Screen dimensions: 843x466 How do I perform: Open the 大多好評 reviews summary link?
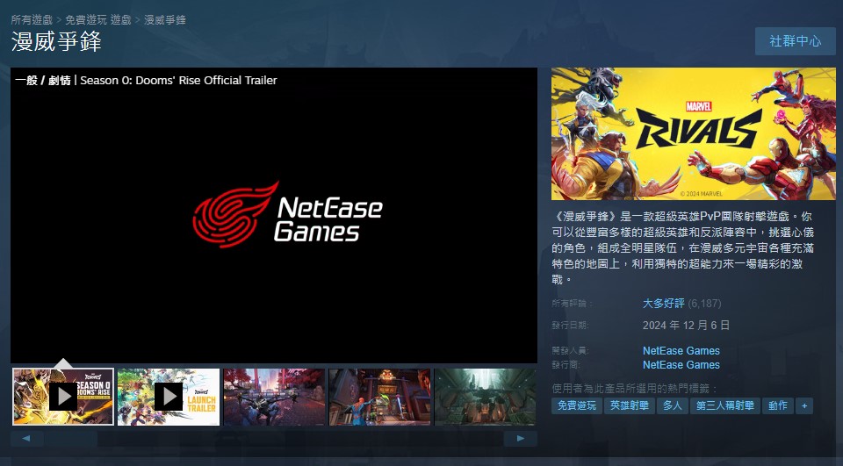coord(664,303)
